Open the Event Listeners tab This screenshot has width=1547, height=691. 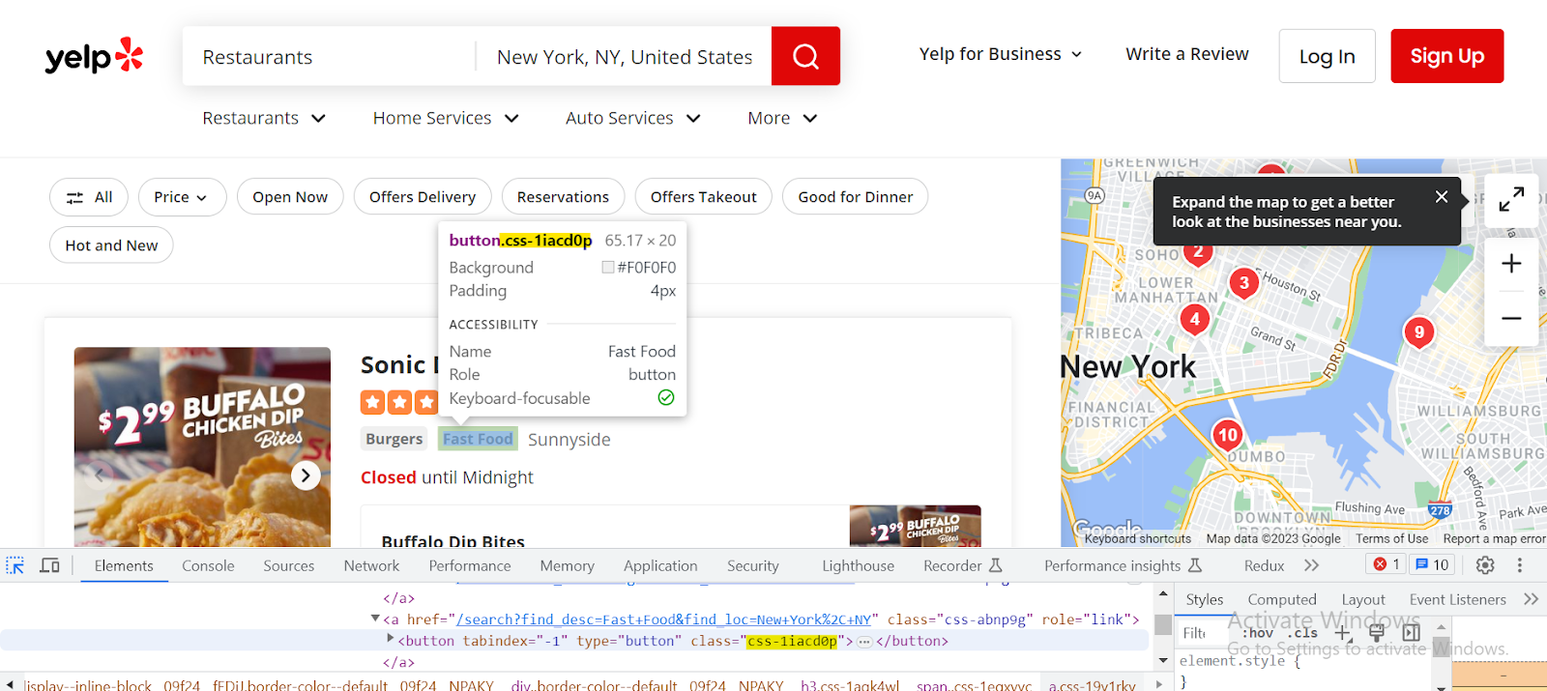[x=1457, y=599]
